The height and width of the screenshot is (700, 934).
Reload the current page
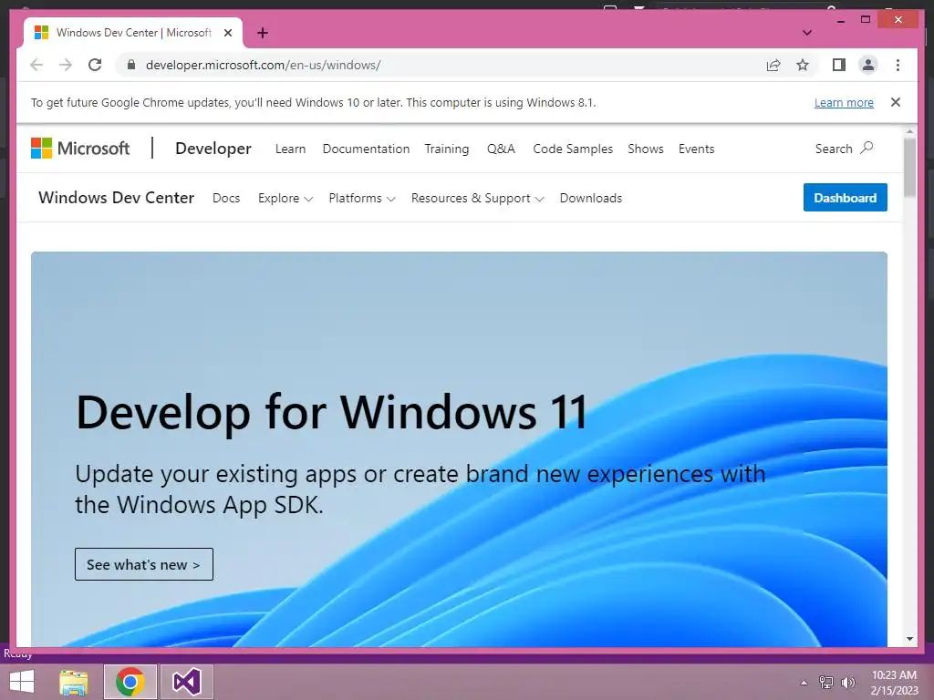pyautogui.click(x=95, y=65)
